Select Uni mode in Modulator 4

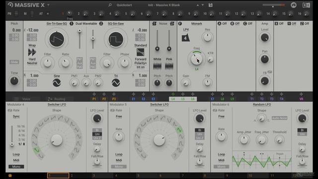[97, 134]
